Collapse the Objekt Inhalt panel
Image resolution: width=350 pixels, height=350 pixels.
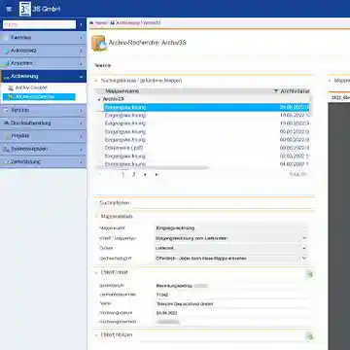point(96,272)
